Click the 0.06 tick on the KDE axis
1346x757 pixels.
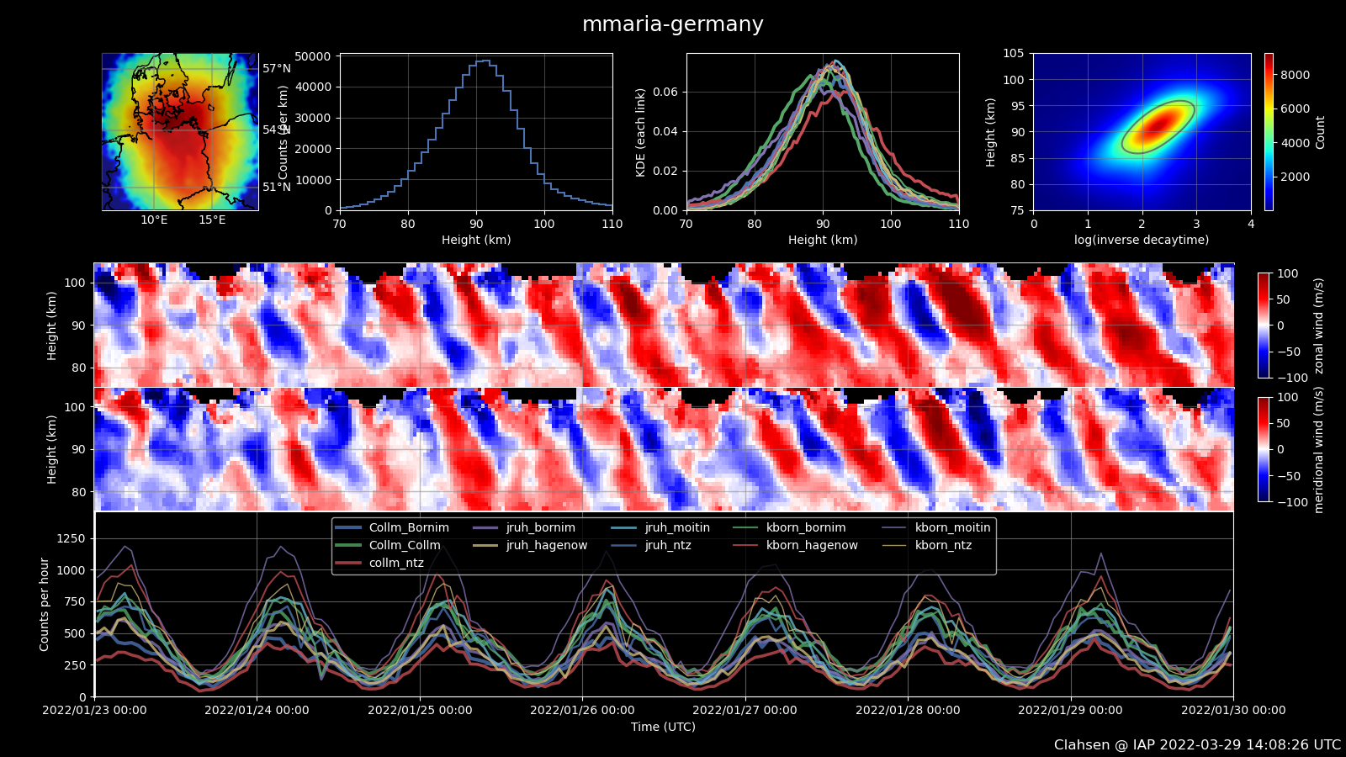tap(666, 93)
